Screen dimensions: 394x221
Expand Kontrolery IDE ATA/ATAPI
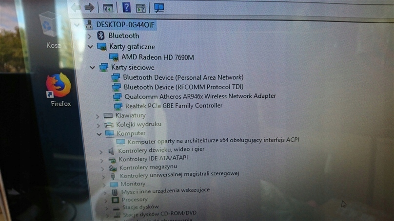(102, 160)
